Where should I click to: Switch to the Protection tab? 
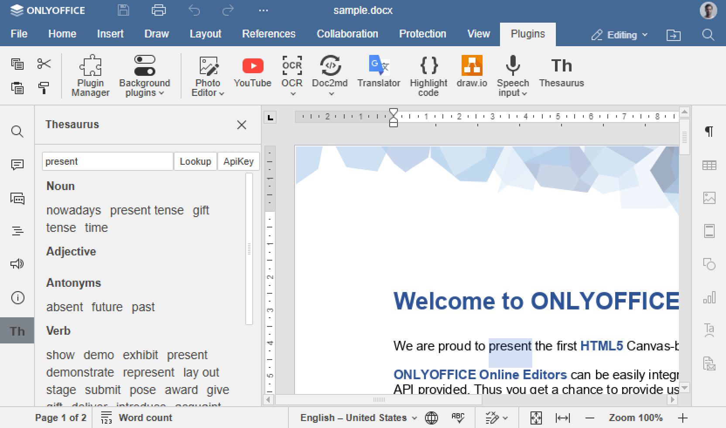pos(422,34)
